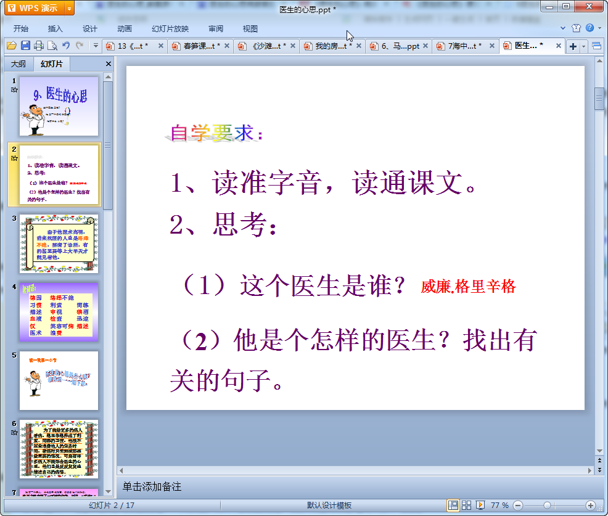This screenshot has height=516, width=608.
Task: Click the thumbnail pane scroll down arrow
Action: tap(108, 491)
